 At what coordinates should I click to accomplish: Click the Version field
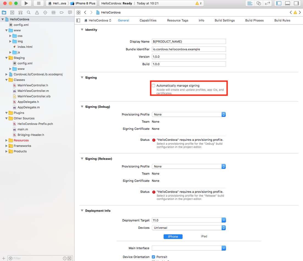[x=189, y=57]
